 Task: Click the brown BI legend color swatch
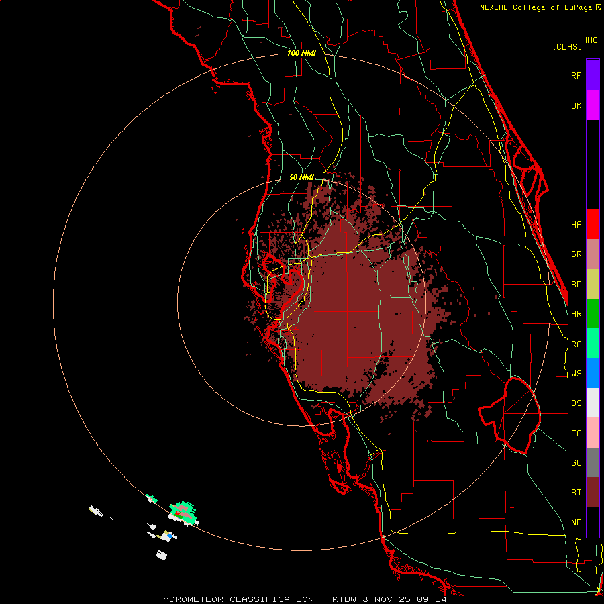click(x=593, y=493)
